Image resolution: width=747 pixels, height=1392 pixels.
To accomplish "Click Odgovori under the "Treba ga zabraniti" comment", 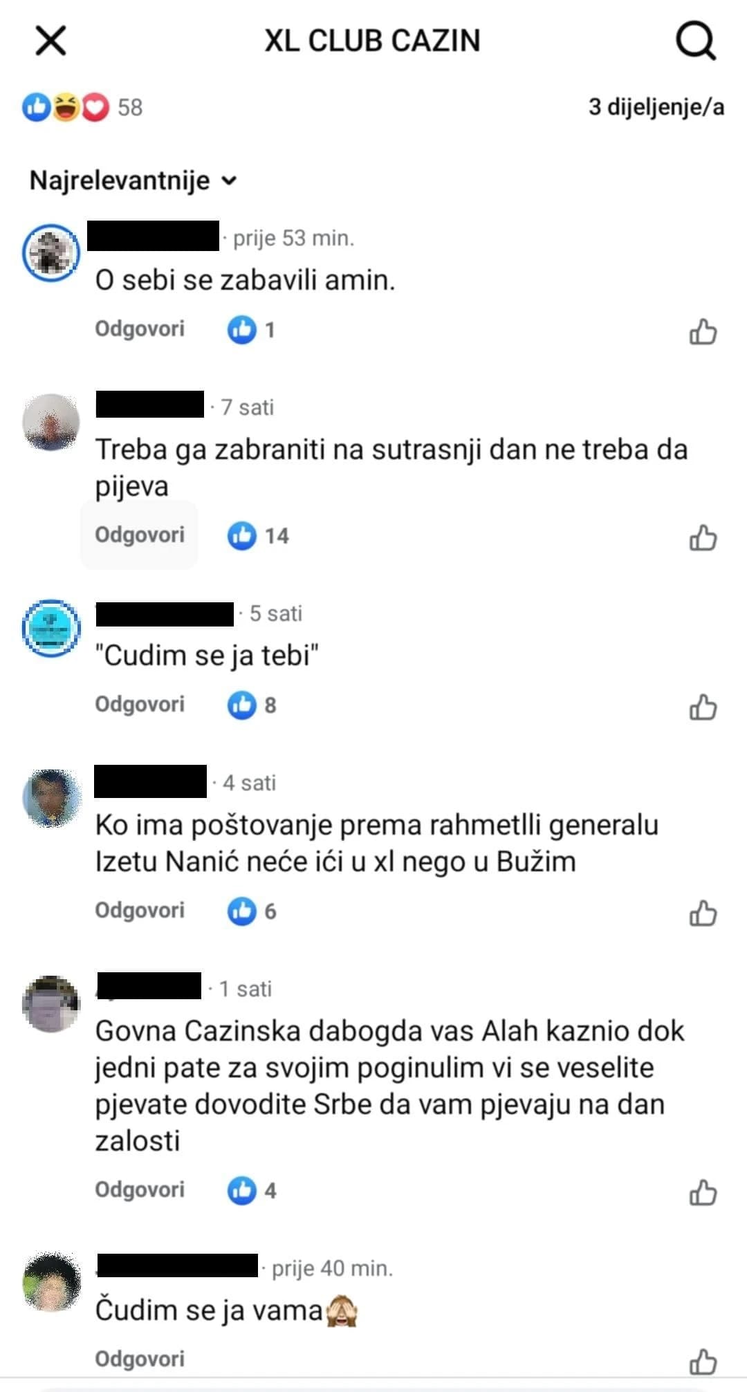I will [140, 535].
